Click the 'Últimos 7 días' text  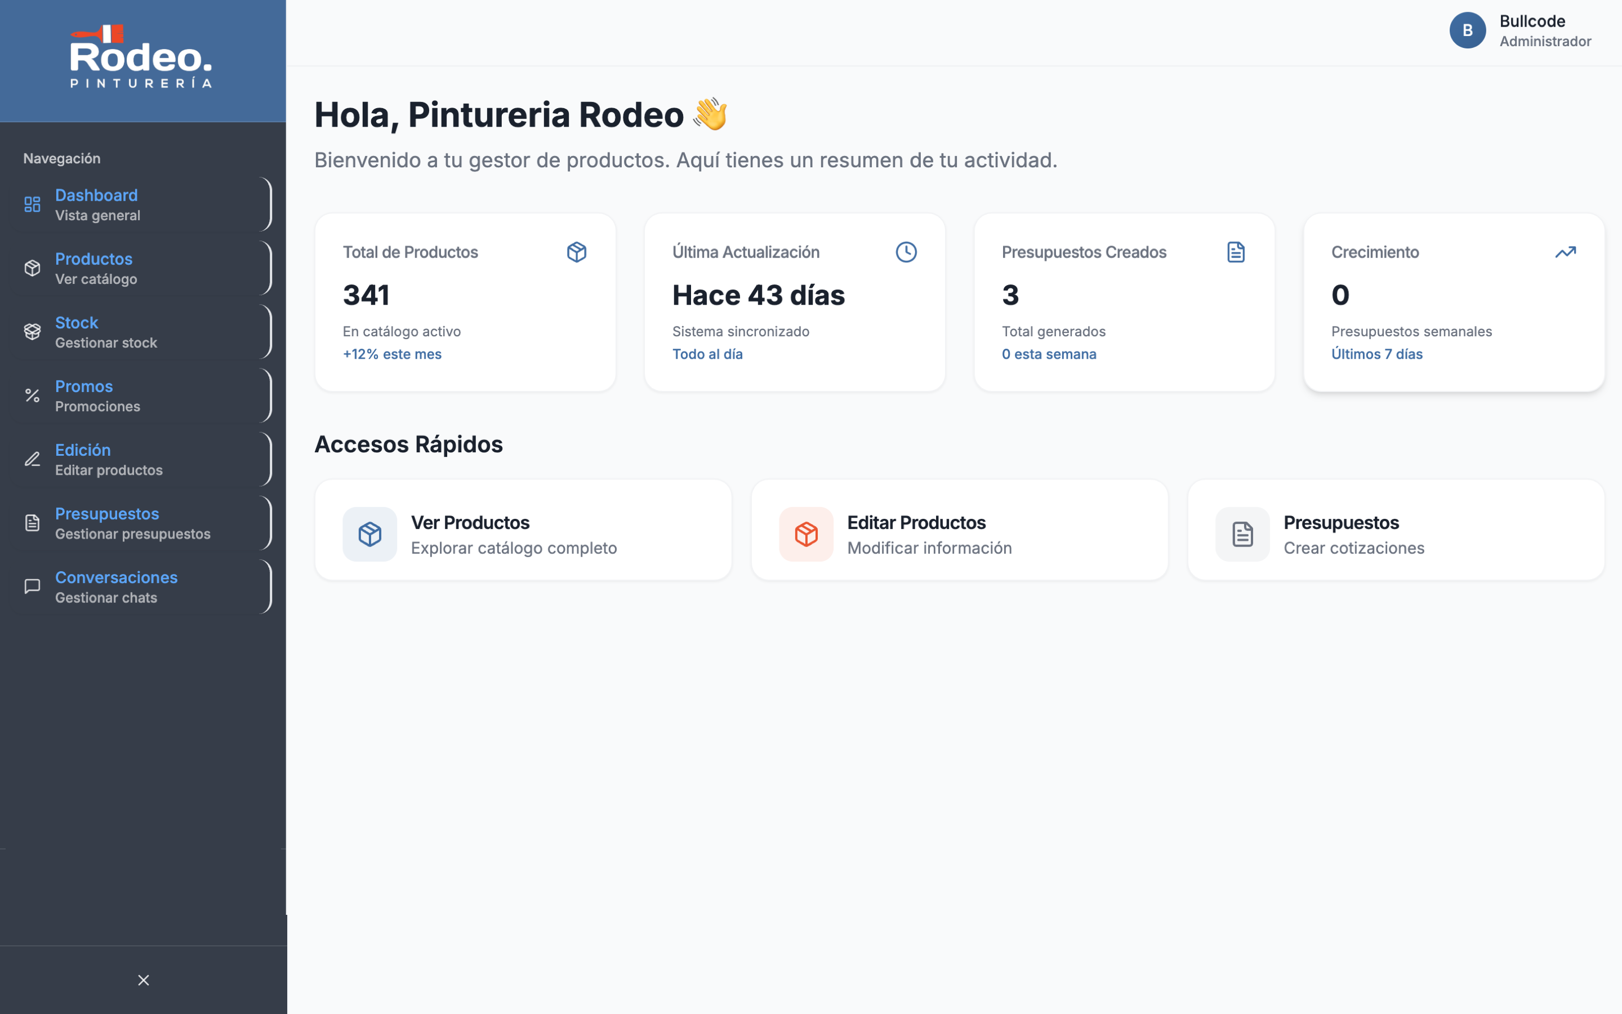coord(1376,354)
